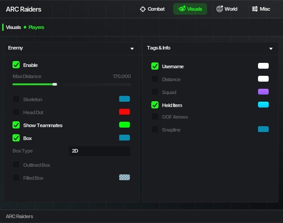Switch to the World tab
This screenshot has width=283, height=223.
pos(227,9)
